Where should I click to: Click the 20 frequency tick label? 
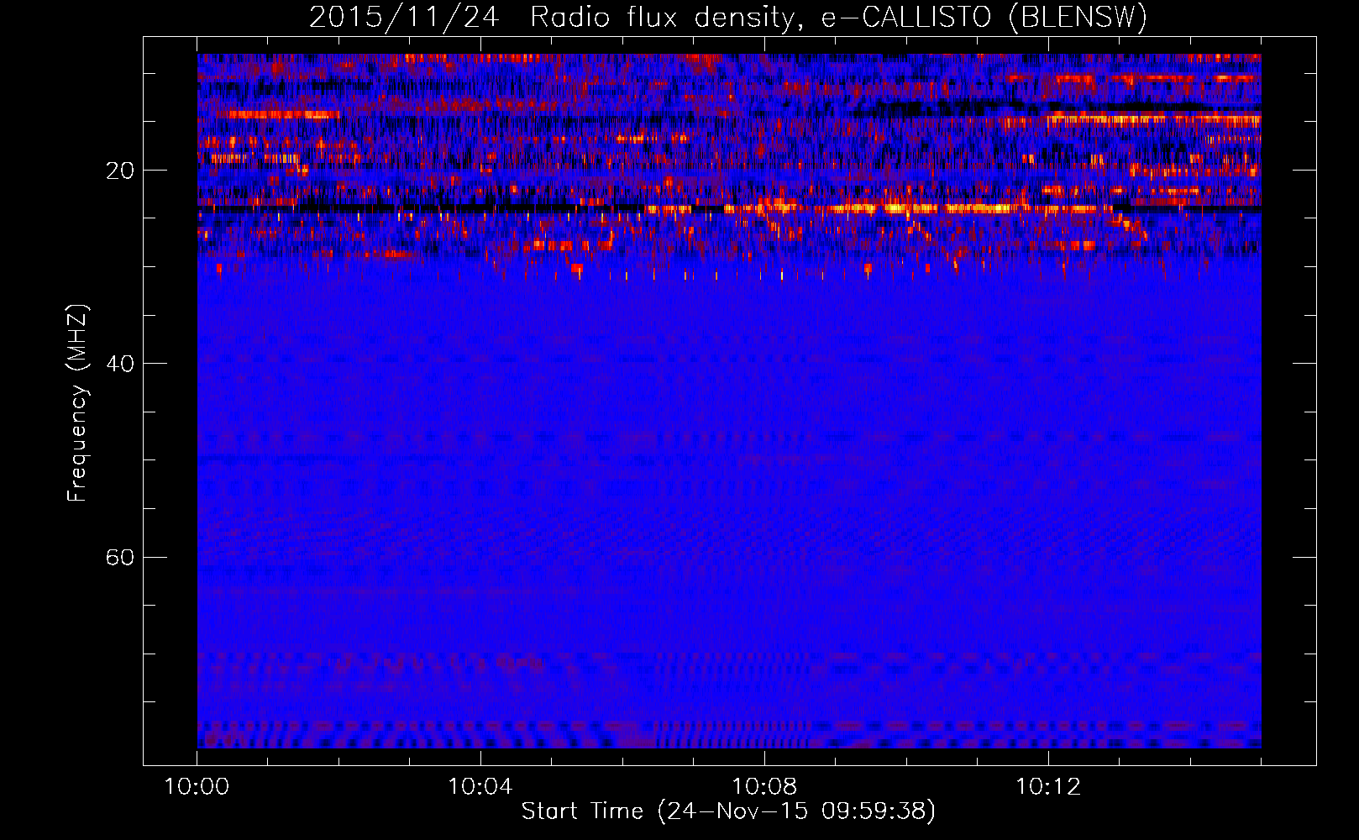point(120,171)
